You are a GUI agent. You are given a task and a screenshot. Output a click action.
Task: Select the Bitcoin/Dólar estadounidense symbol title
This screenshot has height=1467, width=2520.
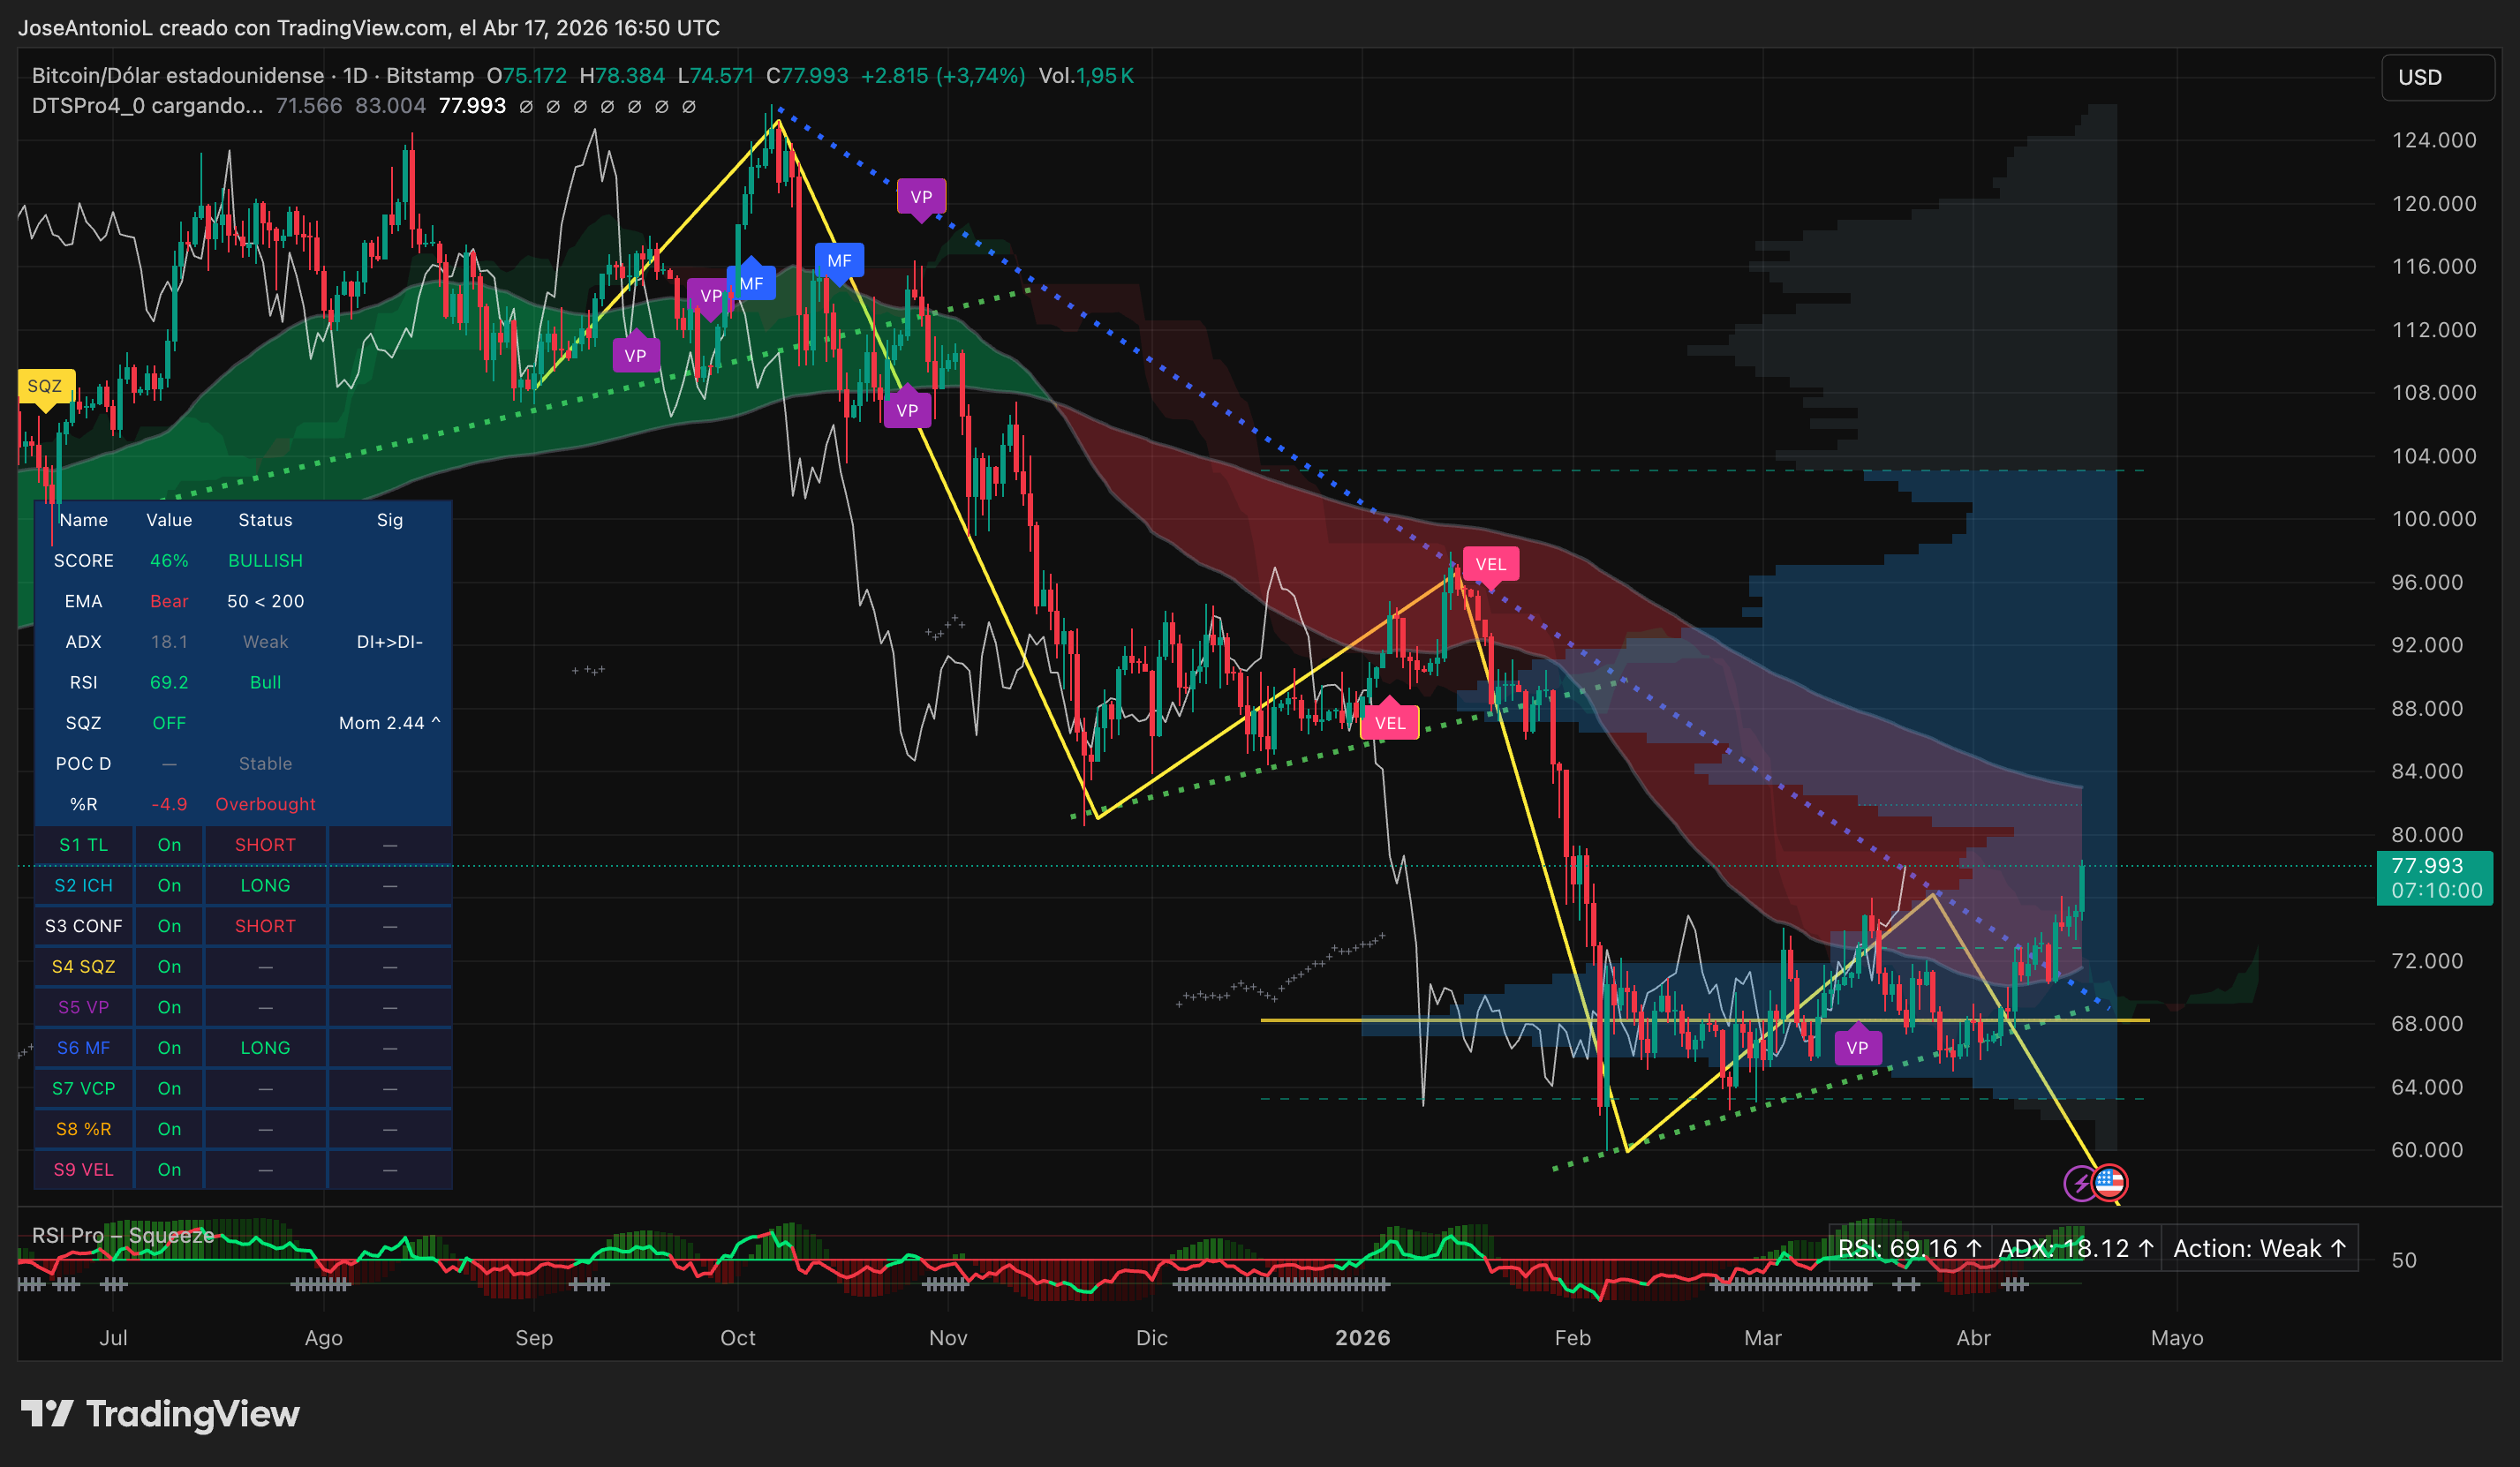pos(177,76)
